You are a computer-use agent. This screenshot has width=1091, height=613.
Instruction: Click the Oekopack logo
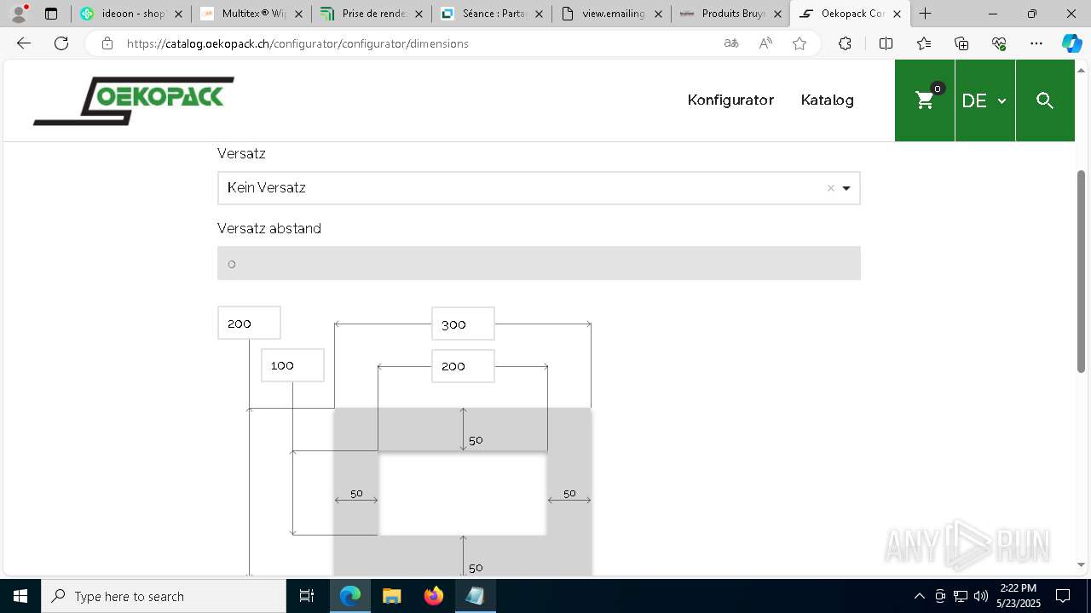(x=134, y=100)
